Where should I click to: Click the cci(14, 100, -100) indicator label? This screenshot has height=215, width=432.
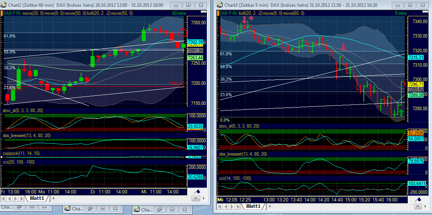(235, 178)
